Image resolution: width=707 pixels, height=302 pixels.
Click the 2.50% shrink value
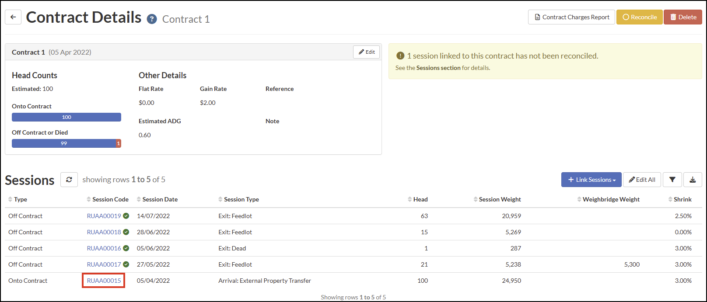(x=683, y=216)
